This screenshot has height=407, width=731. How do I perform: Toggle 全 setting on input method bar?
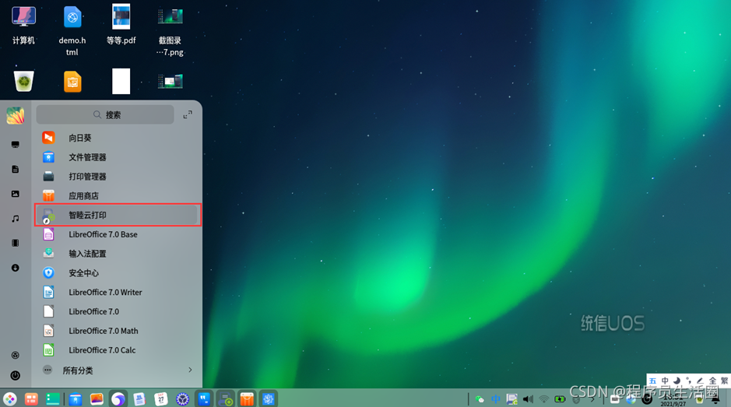pyautogui.click(x=712, y=381)
